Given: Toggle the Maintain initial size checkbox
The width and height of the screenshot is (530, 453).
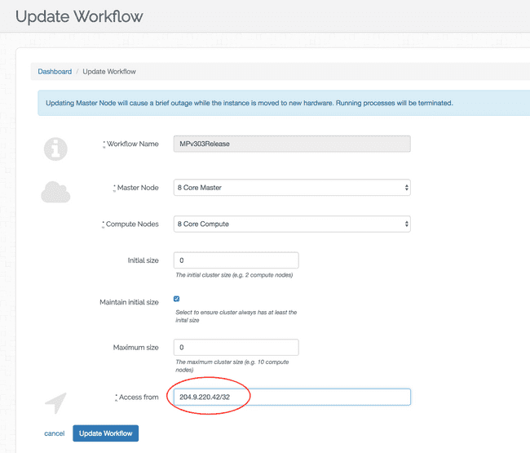Looking at the screenshot, I should pos(176,299).
